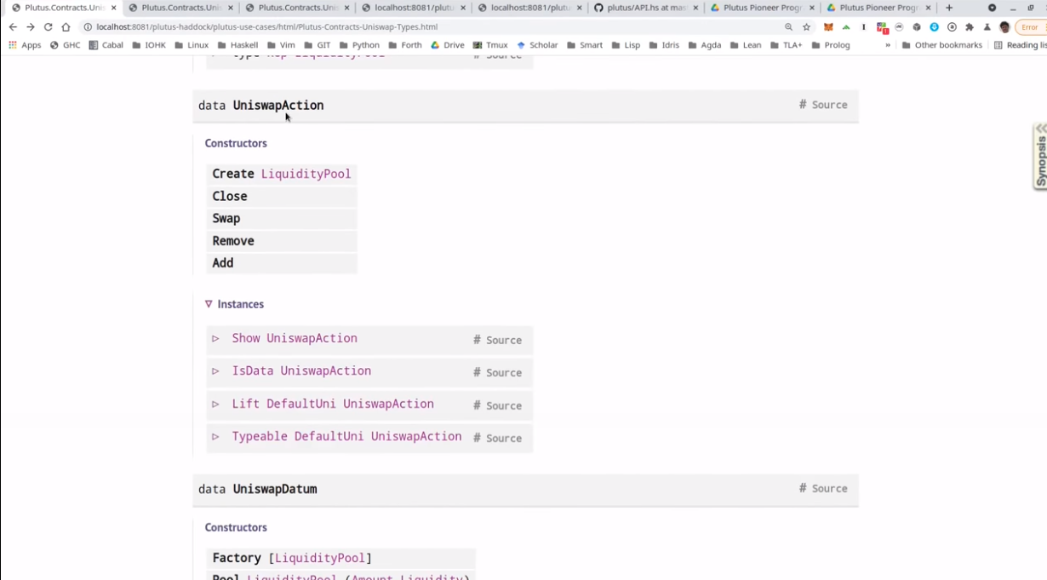Open the Synopsis side tab
Image resolution: width=1047 pixels, height=580 pixels.
coord(1040,157)
